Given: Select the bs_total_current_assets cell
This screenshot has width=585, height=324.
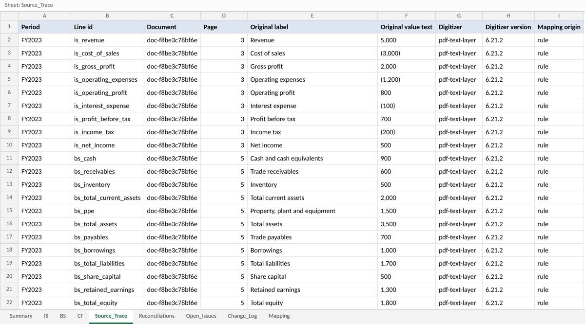Looking at the screenshot, I should (107, 198).
